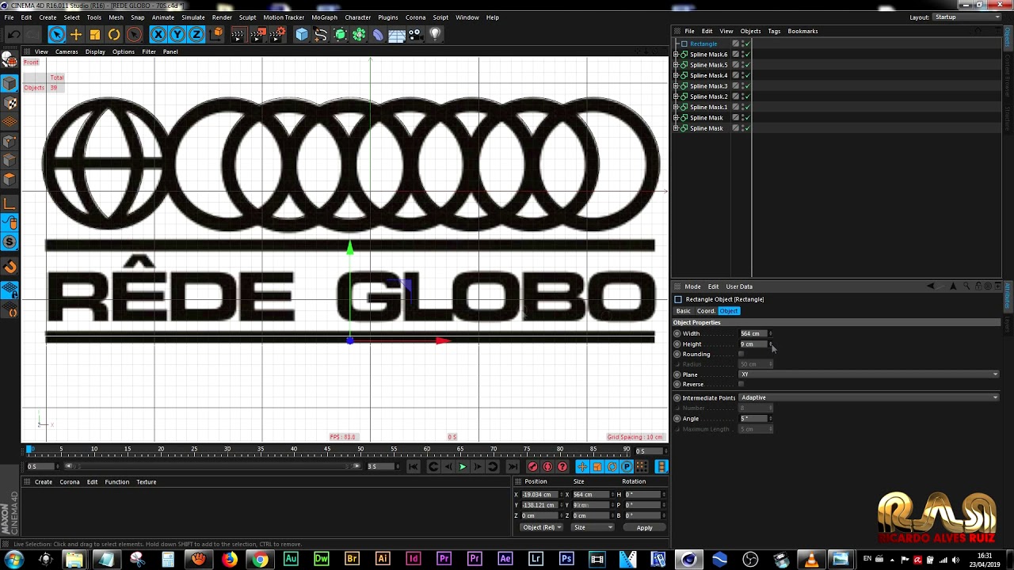
Task: Open Edit Render Settings icon
Action: pyautogui.click(x=277, y=34)
